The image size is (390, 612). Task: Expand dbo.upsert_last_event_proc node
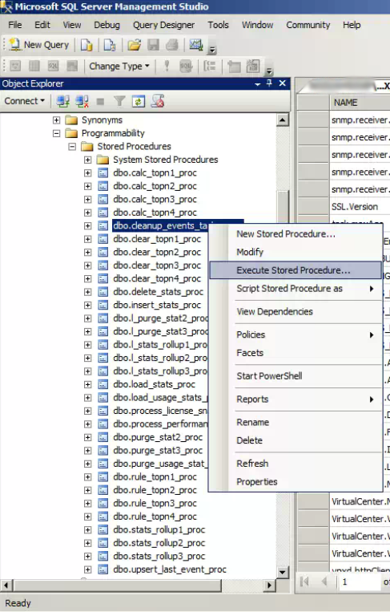(x=87, y=569)
